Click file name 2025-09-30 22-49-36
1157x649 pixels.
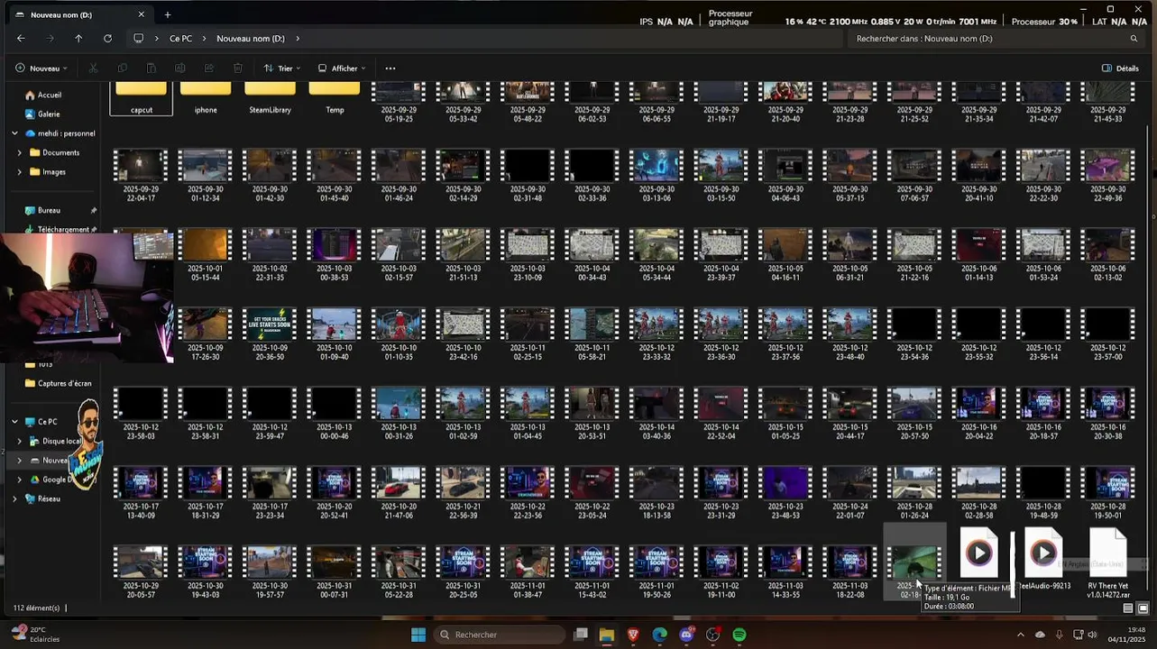[1108, 194]
